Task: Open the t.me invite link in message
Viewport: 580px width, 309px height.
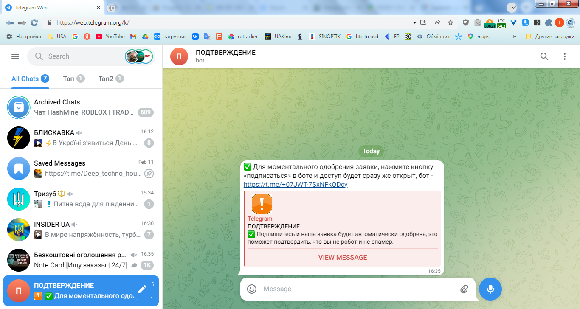Action: pyautogui.click(x=296, y=184)
